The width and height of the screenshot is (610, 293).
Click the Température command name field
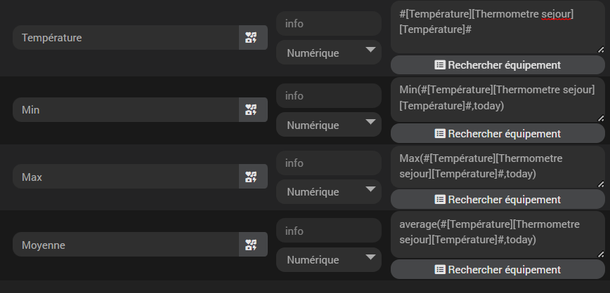click(126, 38)
